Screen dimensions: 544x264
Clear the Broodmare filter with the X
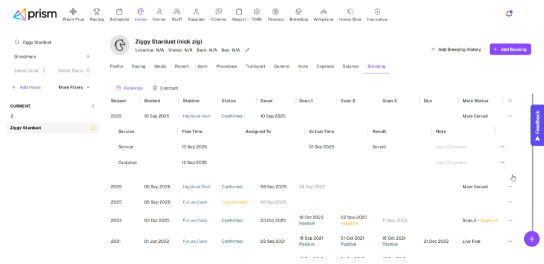(88, 56)
